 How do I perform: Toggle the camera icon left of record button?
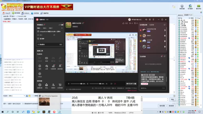tap(111, 84)
